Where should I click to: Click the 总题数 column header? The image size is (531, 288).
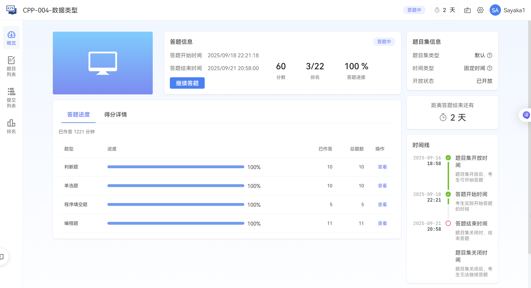click(x=357, y=149)
